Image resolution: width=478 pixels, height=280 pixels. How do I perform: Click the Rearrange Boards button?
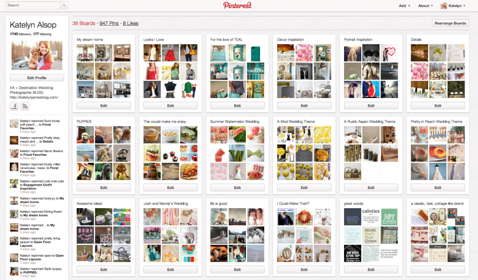[450, 23]
